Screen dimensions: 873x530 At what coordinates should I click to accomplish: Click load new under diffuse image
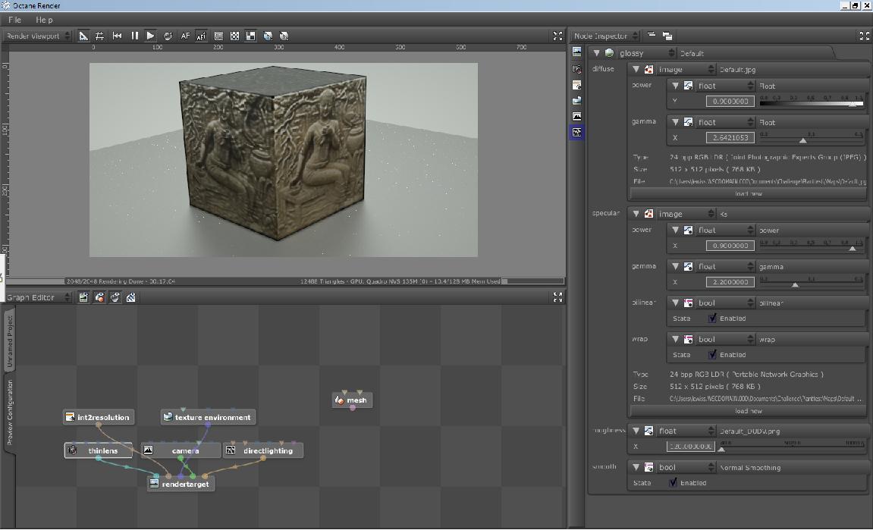[x=748, y=194]
